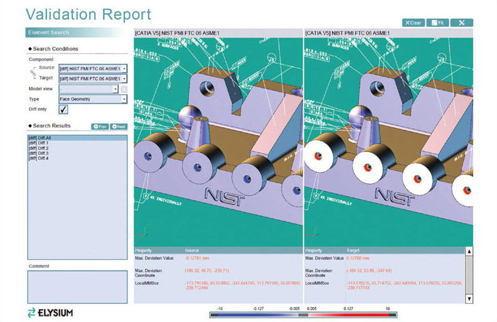
Task: Click the Fit view button
Action: click(x=437, y=23)
